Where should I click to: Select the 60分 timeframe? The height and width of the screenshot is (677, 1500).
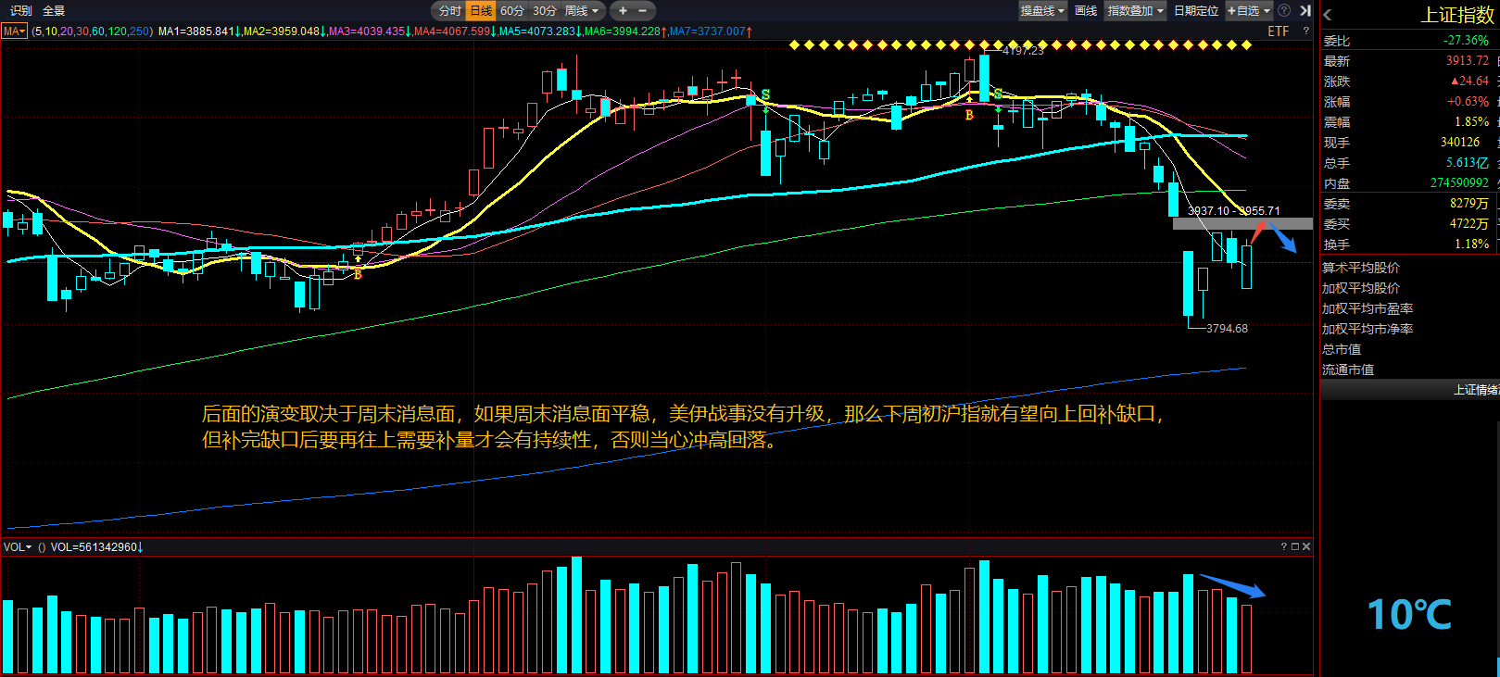pyautogui.click(x=512, y=11)
